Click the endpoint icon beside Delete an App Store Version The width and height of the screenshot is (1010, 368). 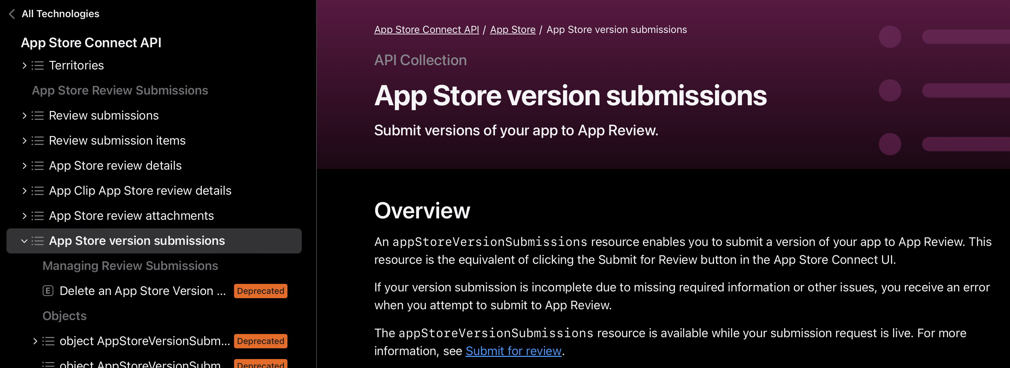pos(48,291)
